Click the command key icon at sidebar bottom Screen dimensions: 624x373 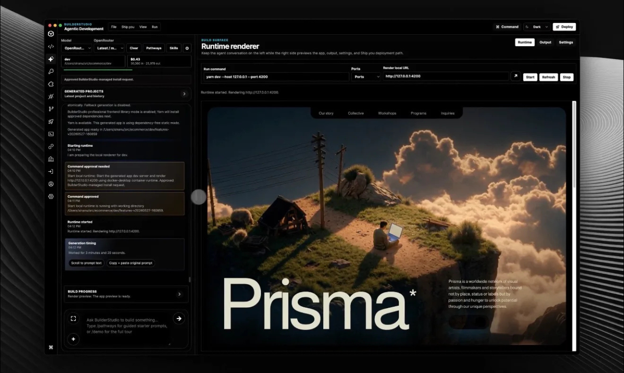click(x=51, y=347)
